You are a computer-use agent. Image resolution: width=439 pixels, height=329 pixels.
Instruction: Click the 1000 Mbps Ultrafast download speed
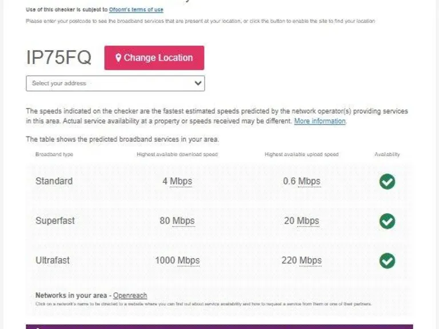pyautogui.click(x=177, y=260)
